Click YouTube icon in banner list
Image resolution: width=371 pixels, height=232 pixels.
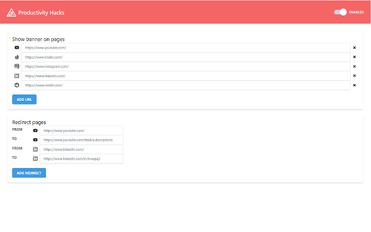pos(17,48)
